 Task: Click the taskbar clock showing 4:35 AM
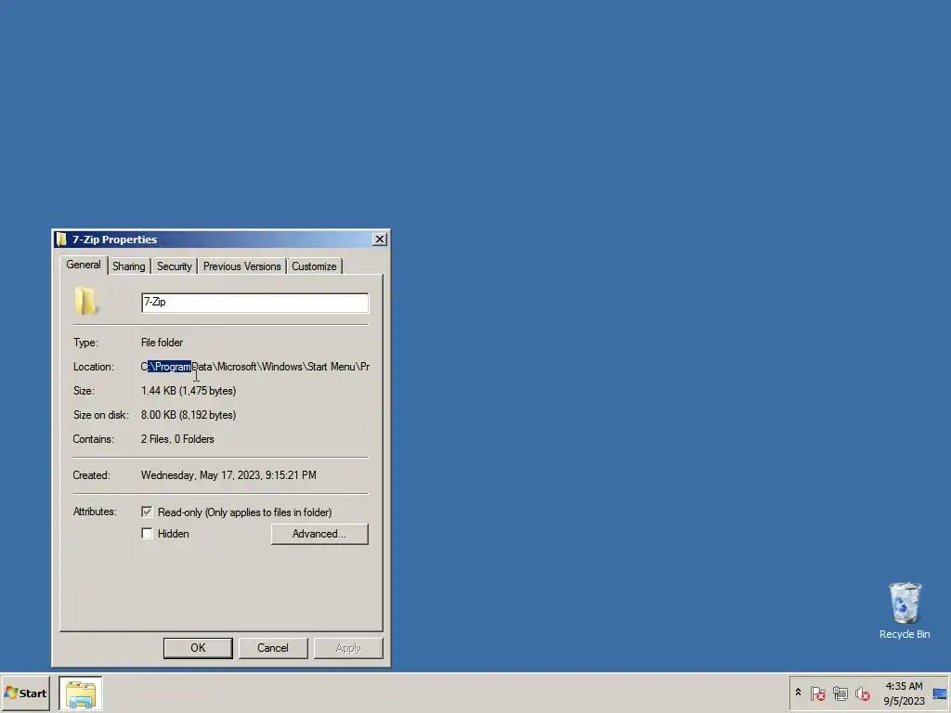(x=904, y=694)
